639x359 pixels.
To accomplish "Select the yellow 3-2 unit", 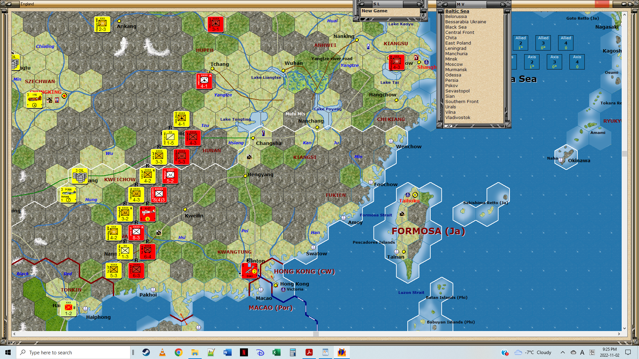I will pyautogui.click(x=125, y=214).
